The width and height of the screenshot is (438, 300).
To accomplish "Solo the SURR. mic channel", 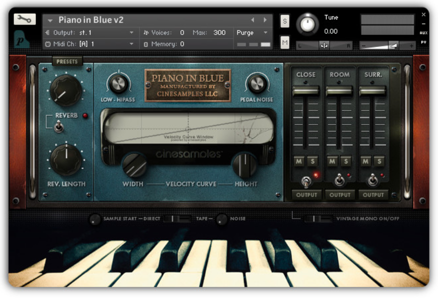I will point(379,161).
